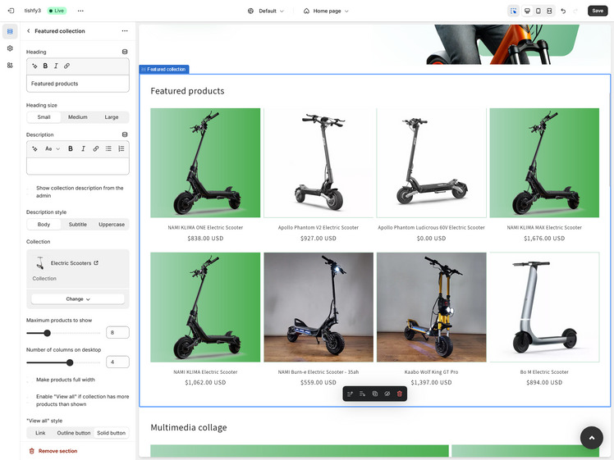Open the App embeds sidebar icon
Image resolution: width=614 pixels, height=460 pixels.
pos(10,66)
